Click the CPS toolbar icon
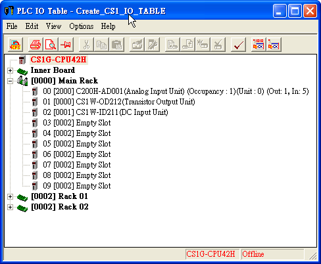This screenshot has height=264, width=321. [x=15, y=45]
